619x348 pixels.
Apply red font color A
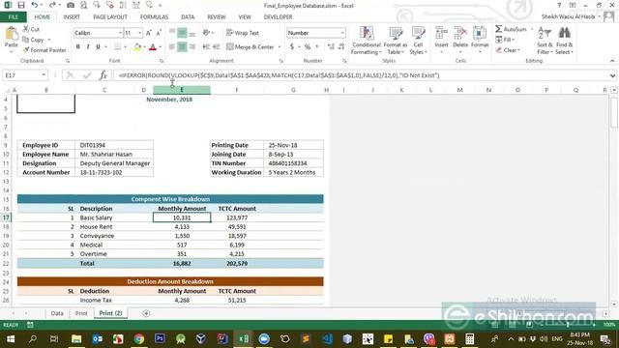(x=153, y=47)
